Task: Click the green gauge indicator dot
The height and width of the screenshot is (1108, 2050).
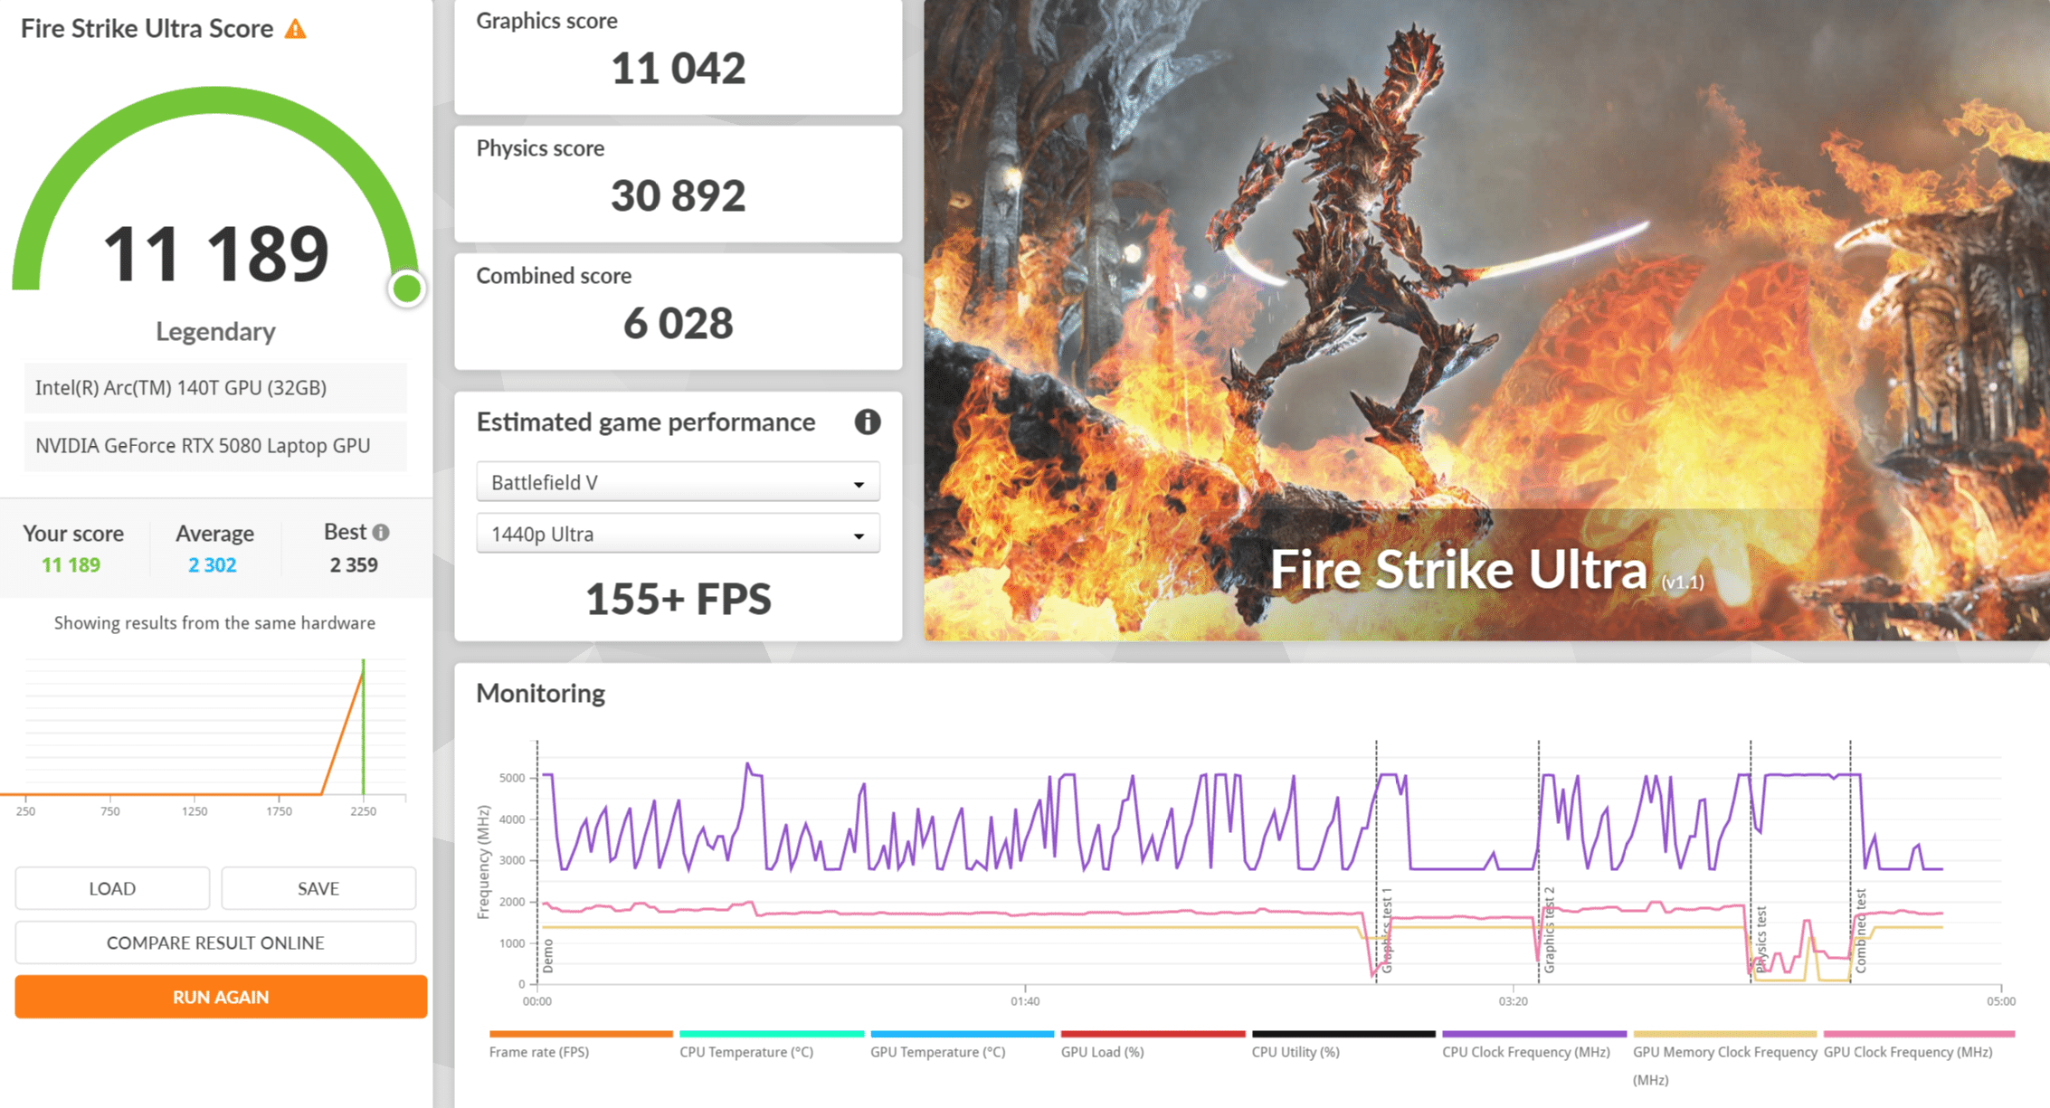Action: 406,289
